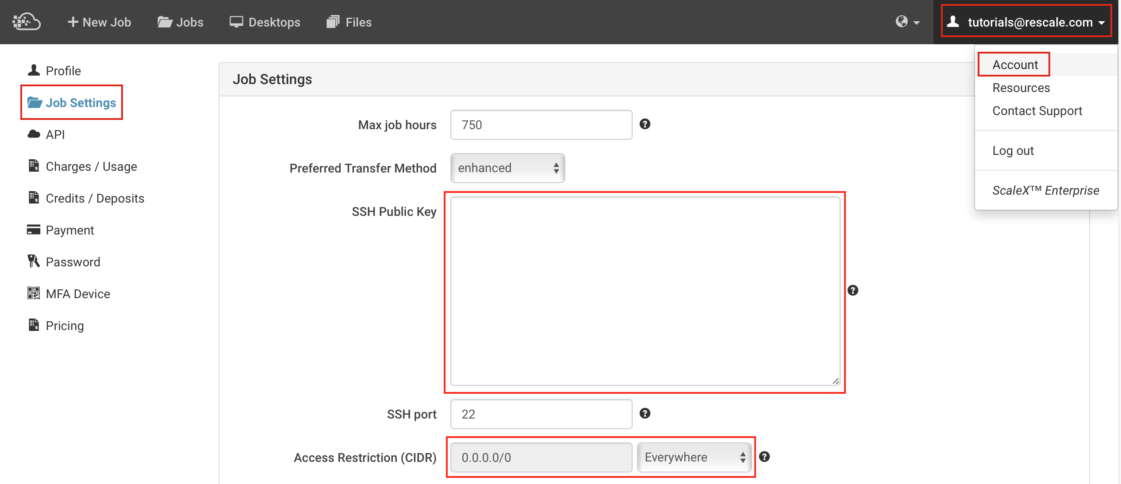Screen dimensions: 1121x484
Task: Click New Job in the top bar
Action: (99, 22)
